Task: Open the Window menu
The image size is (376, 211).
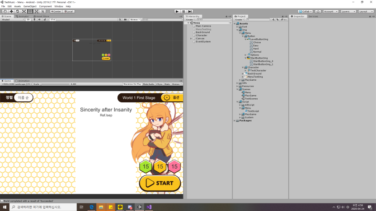Action: [58, 6]
